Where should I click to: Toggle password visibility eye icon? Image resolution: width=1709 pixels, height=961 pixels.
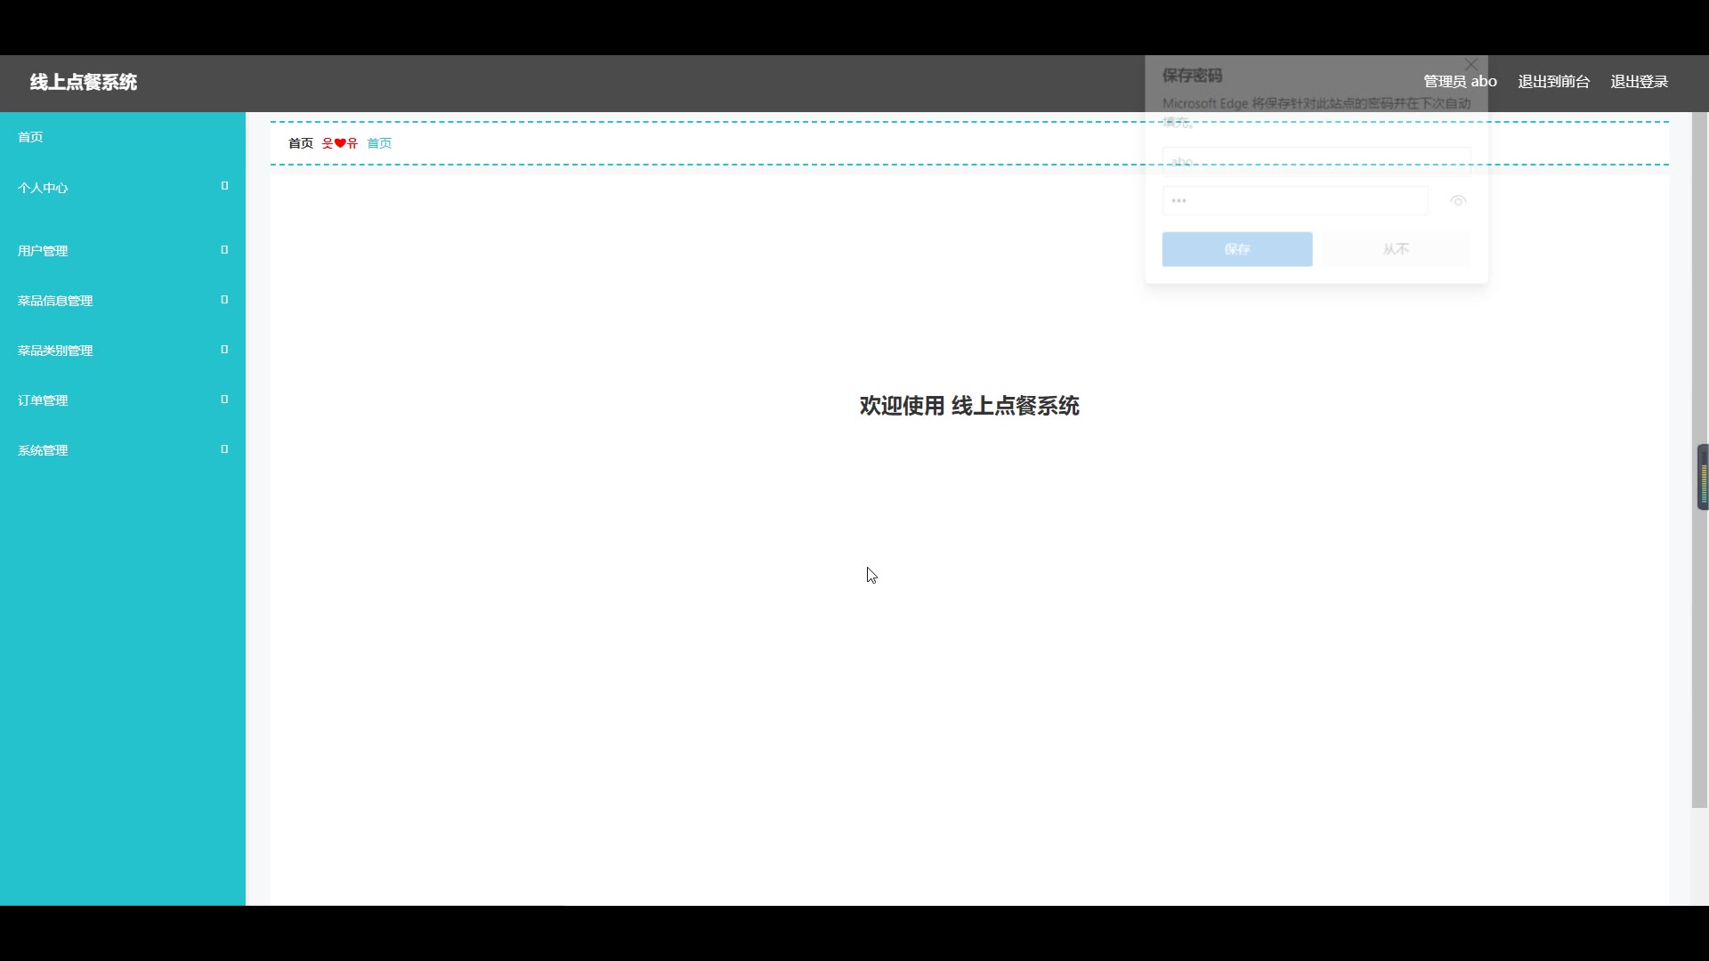click(x=1457, y=201)
